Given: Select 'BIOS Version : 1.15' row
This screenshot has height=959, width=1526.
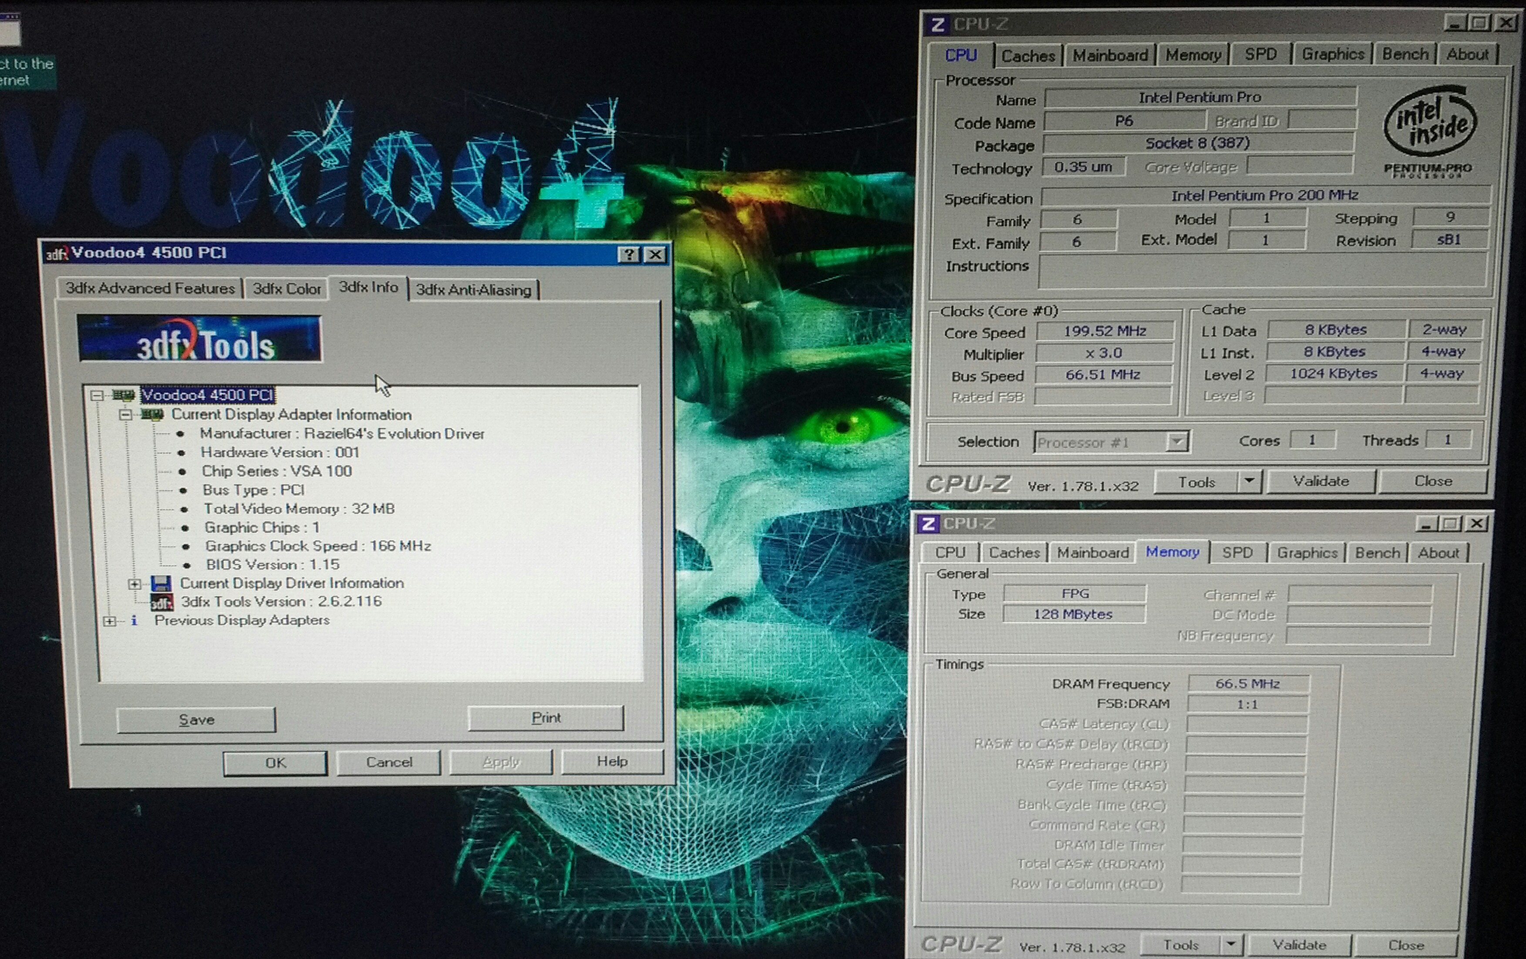Looking at the screenshot, I should [x=273, y=564].
